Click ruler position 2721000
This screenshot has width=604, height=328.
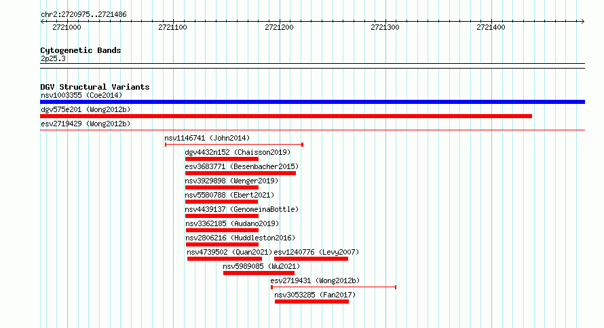67,27
